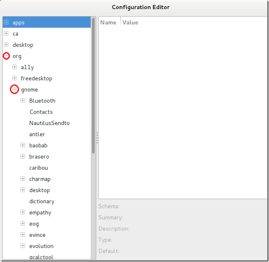The width and height of the screenshot is (269, 262).
Task: Collapse the org tree node
Action: point(6,56)
